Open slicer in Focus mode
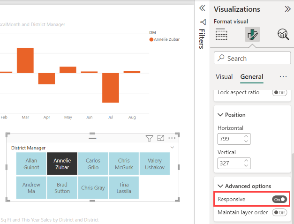Image resolution: width=294 pixels, height=224 pixels. coord(161,138)
